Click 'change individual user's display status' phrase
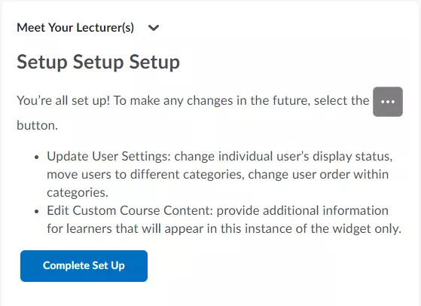 (283, 156)
